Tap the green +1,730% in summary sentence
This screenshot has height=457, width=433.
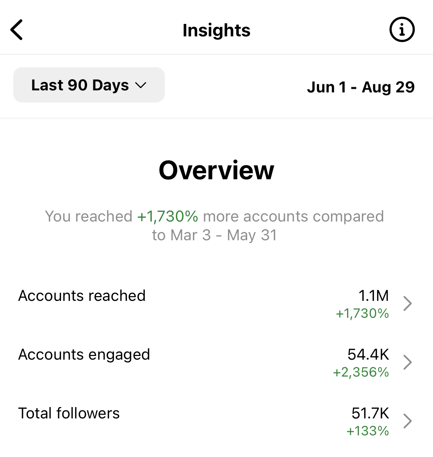(168, 216)
